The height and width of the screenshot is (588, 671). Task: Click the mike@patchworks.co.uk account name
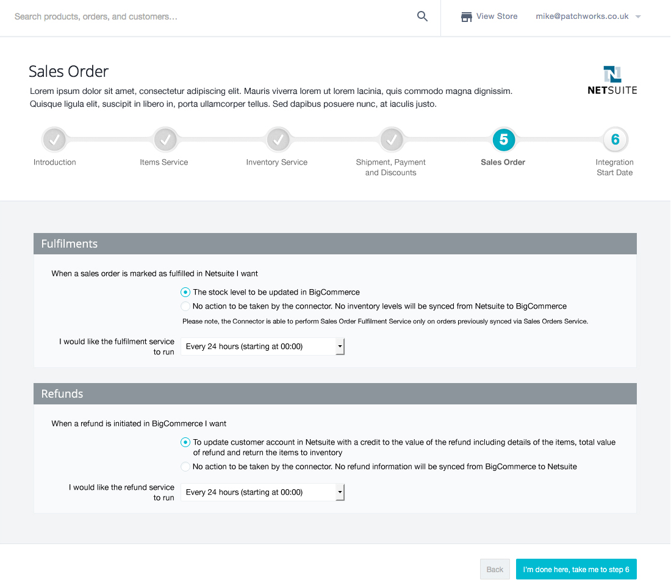click(582, 16)
